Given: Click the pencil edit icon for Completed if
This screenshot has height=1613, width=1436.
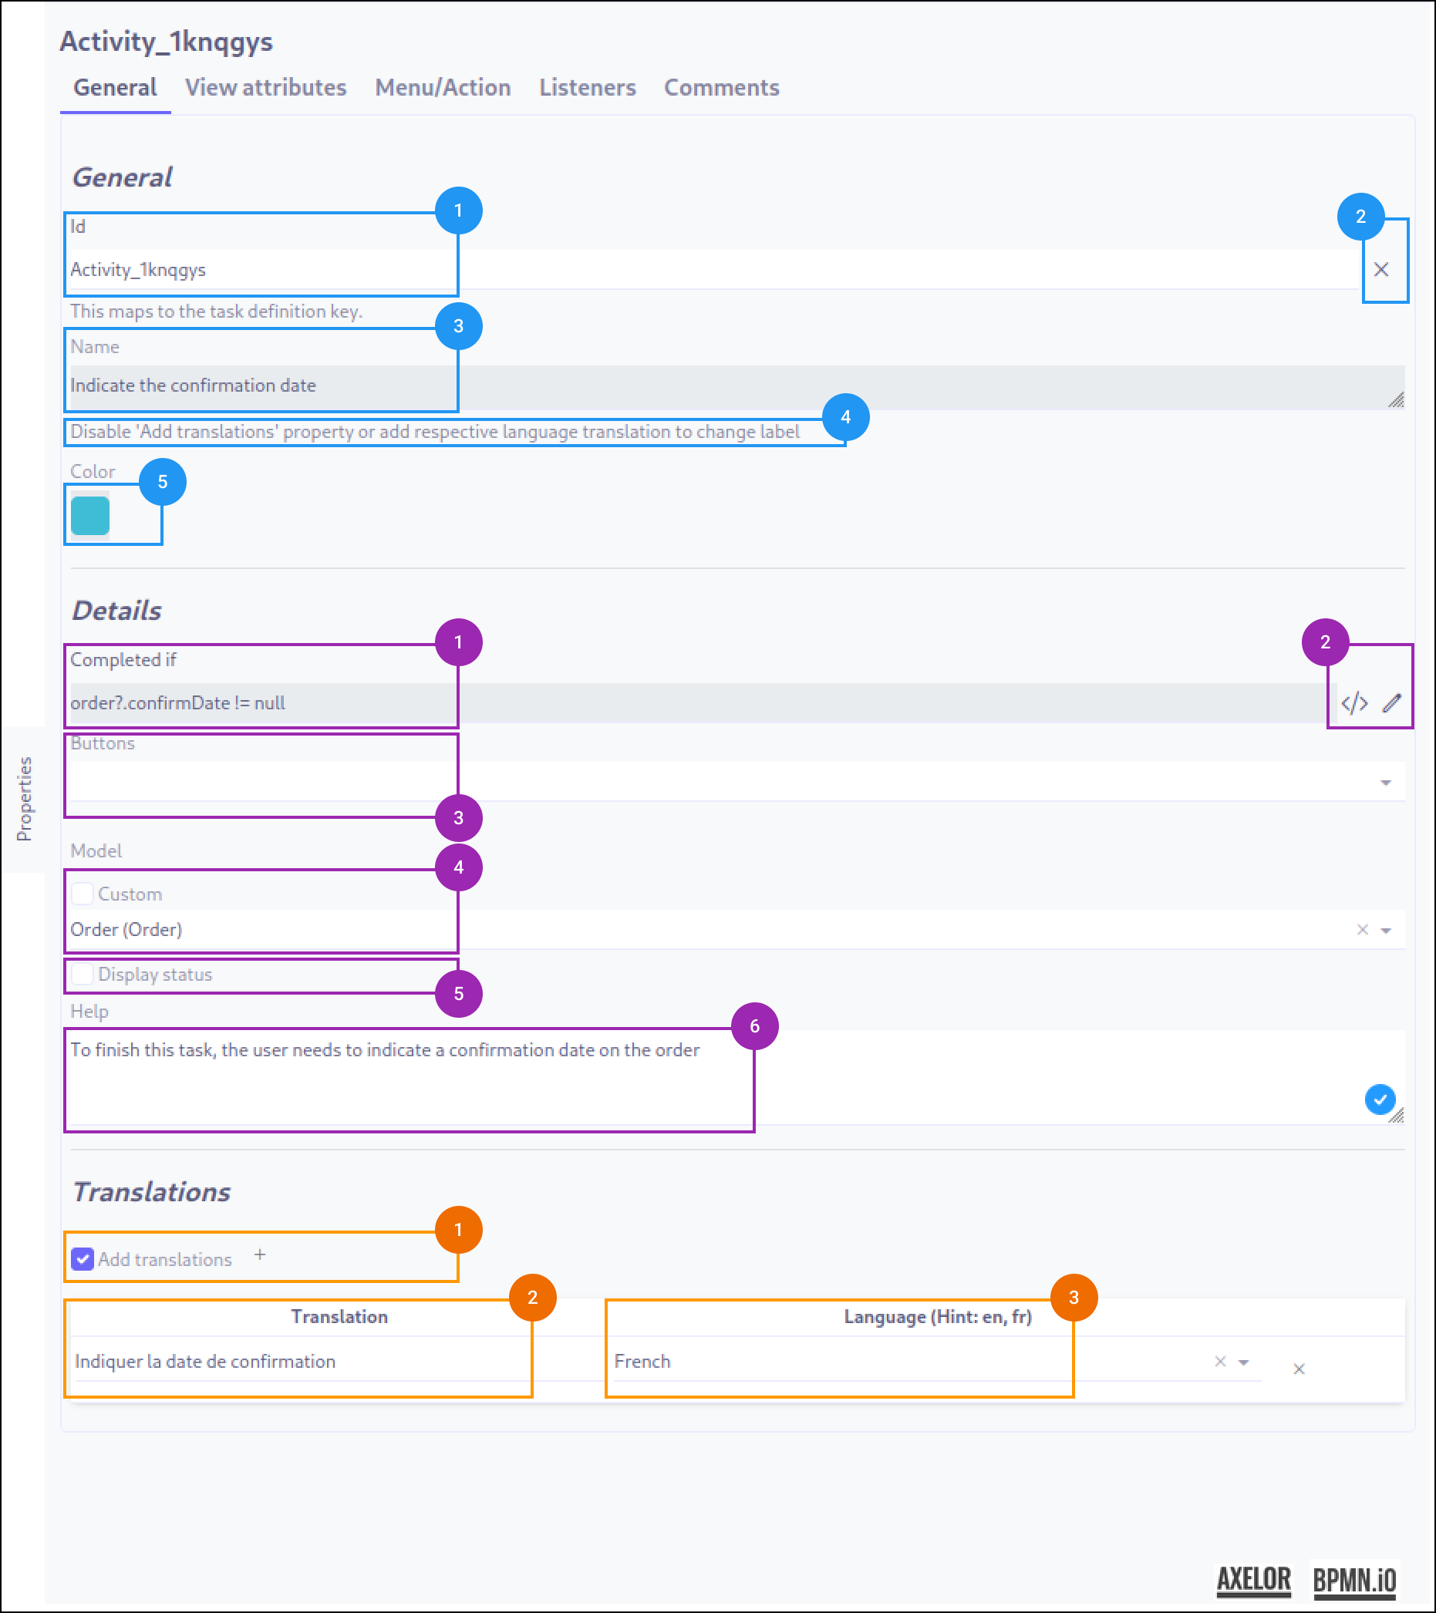Looking at the screenshot, I should tap(1392, 702).
